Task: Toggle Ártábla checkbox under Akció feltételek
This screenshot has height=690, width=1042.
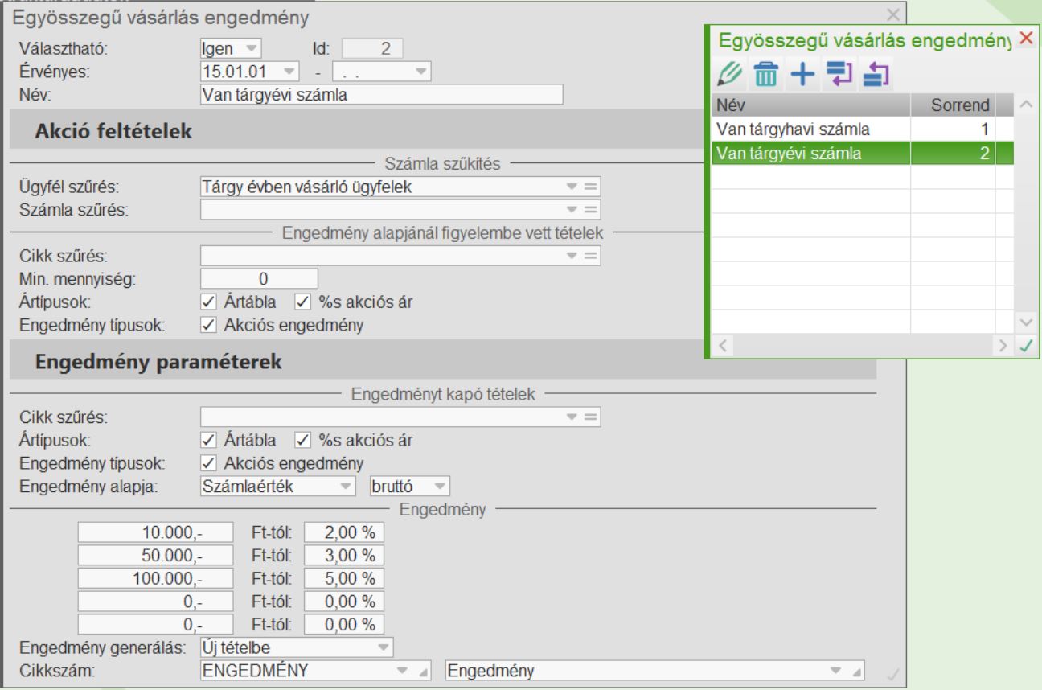Action: [x=209, y=302]
